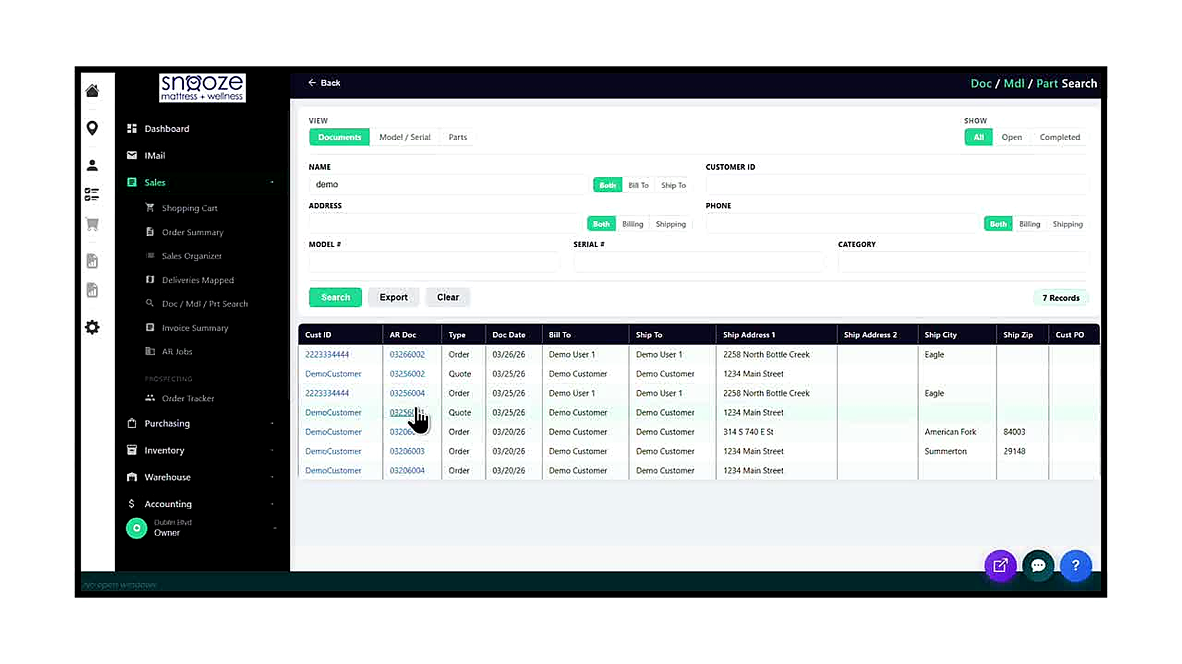Open Cust ID link in 03206003 row

(x=333, y=451)
